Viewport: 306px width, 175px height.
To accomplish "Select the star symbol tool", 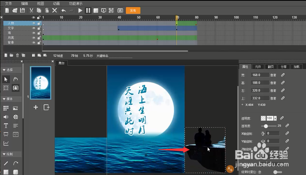I will 16,88.
